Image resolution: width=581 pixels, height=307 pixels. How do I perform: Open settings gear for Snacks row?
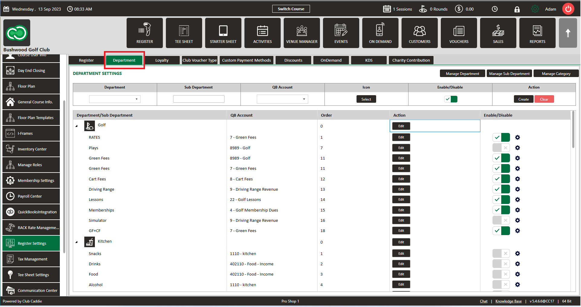tap(518, 254)
